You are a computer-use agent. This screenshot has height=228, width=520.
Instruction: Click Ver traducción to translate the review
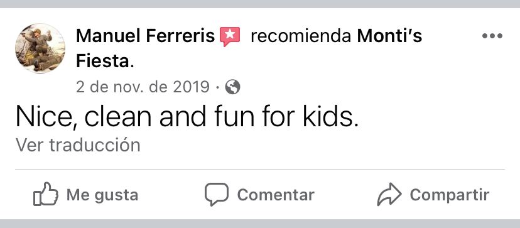tap(78, 145)
